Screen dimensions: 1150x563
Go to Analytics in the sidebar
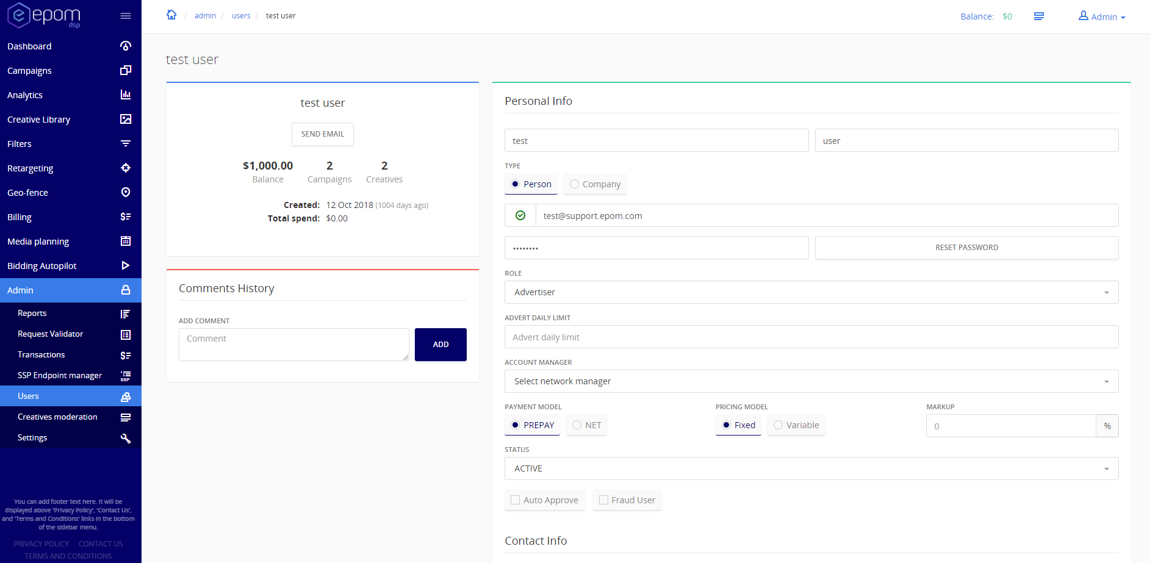(71, 95)
